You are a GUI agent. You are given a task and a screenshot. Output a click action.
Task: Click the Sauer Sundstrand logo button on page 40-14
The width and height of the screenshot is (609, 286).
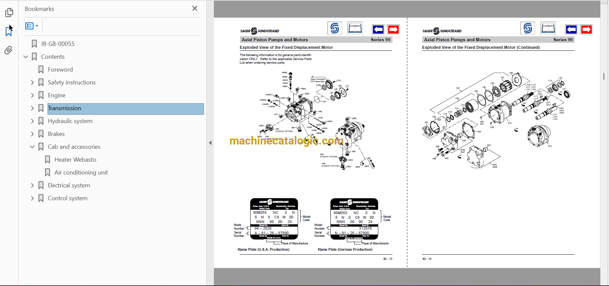point(527,28)
